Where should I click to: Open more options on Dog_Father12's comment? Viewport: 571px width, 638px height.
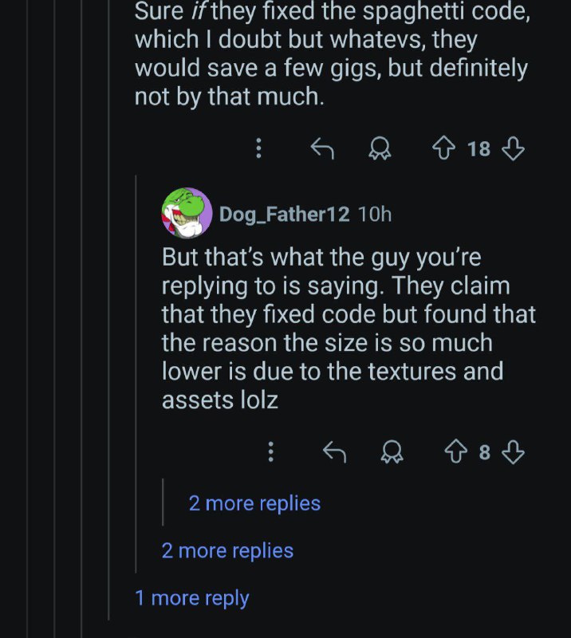(271, 453)
